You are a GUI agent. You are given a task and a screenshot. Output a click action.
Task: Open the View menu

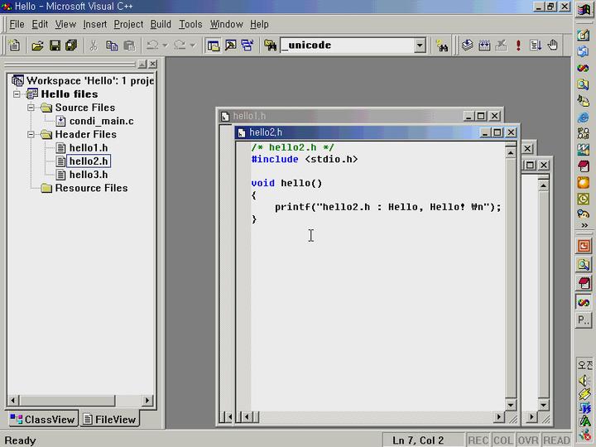pyautogui.click(x=65, y=24)
